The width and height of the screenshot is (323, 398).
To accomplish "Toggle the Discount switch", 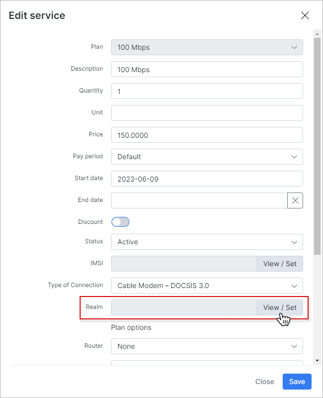I will 120,222.
